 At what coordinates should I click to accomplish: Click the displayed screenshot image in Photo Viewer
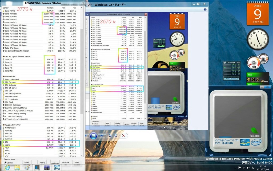pyautogui.click(x=136, y=71)
